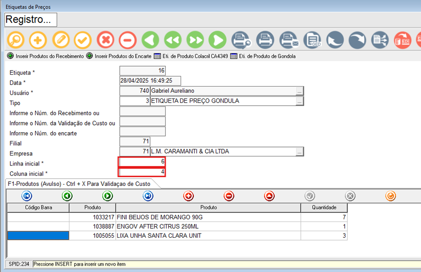Open lookup button for Empresa field
Screen dimensions: 421x272
click(x=299, y=152)
